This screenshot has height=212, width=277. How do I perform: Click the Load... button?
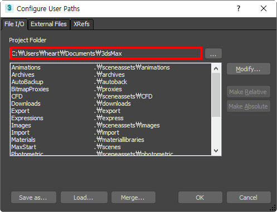(84, 198)
